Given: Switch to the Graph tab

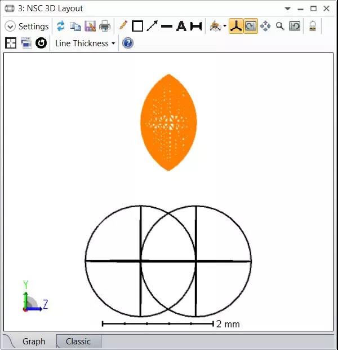Looking at the screenshot, I should pyautogui.click(x=34, y=341).
